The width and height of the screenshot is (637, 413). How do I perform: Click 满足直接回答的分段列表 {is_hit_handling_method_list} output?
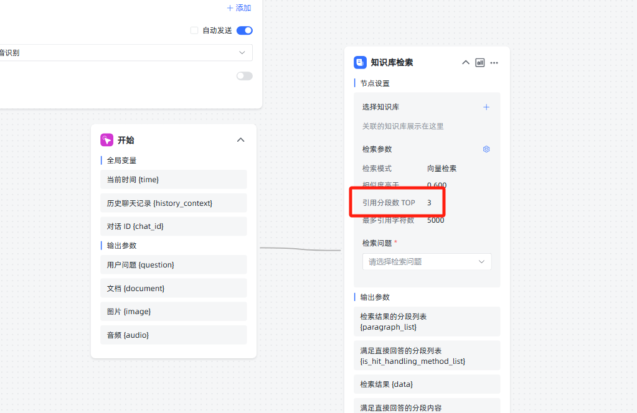427,355
